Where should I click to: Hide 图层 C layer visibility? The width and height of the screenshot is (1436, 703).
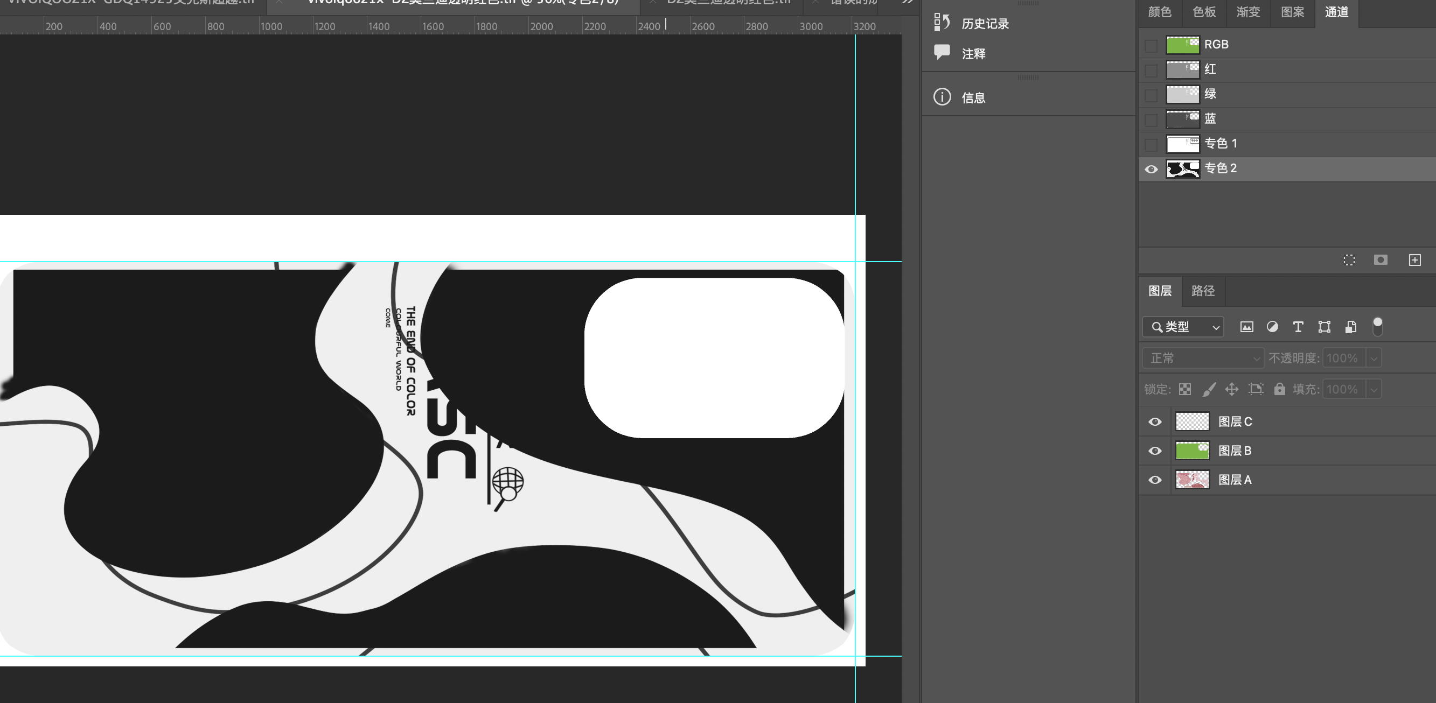click(x=1154, y=421)
